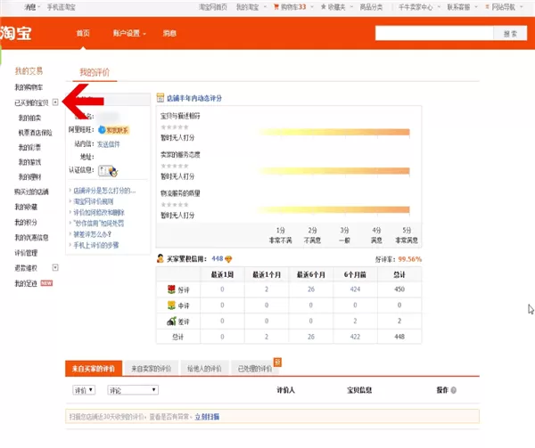Open 店铺评分是怎么打分的 help link
Screen dimensions: 535x448
[104, 191]
